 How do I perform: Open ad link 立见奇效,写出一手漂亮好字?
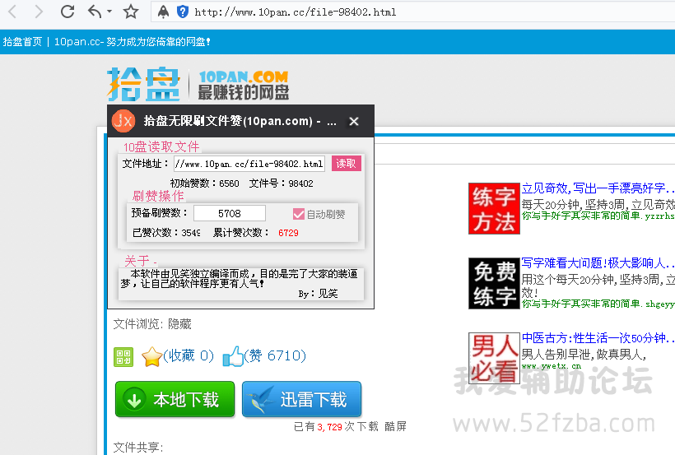598,188
